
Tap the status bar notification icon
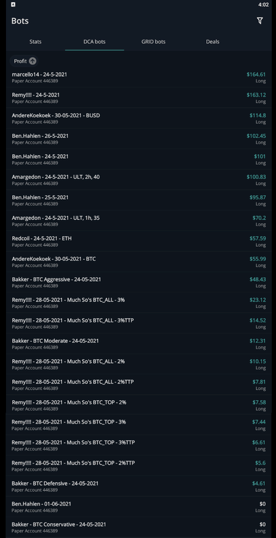[x=13, y=5]
